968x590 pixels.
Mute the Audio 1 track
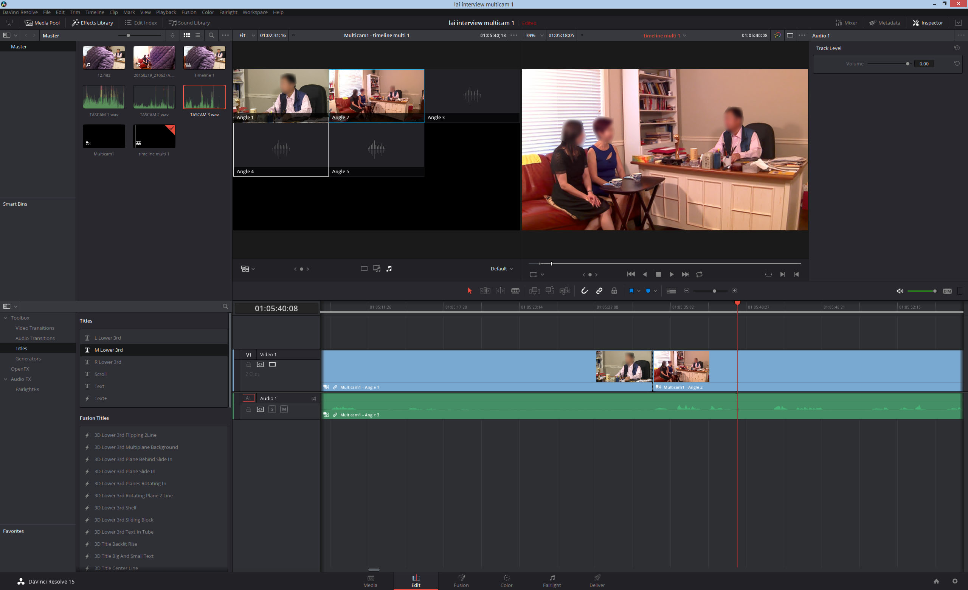tap(284, 409)
